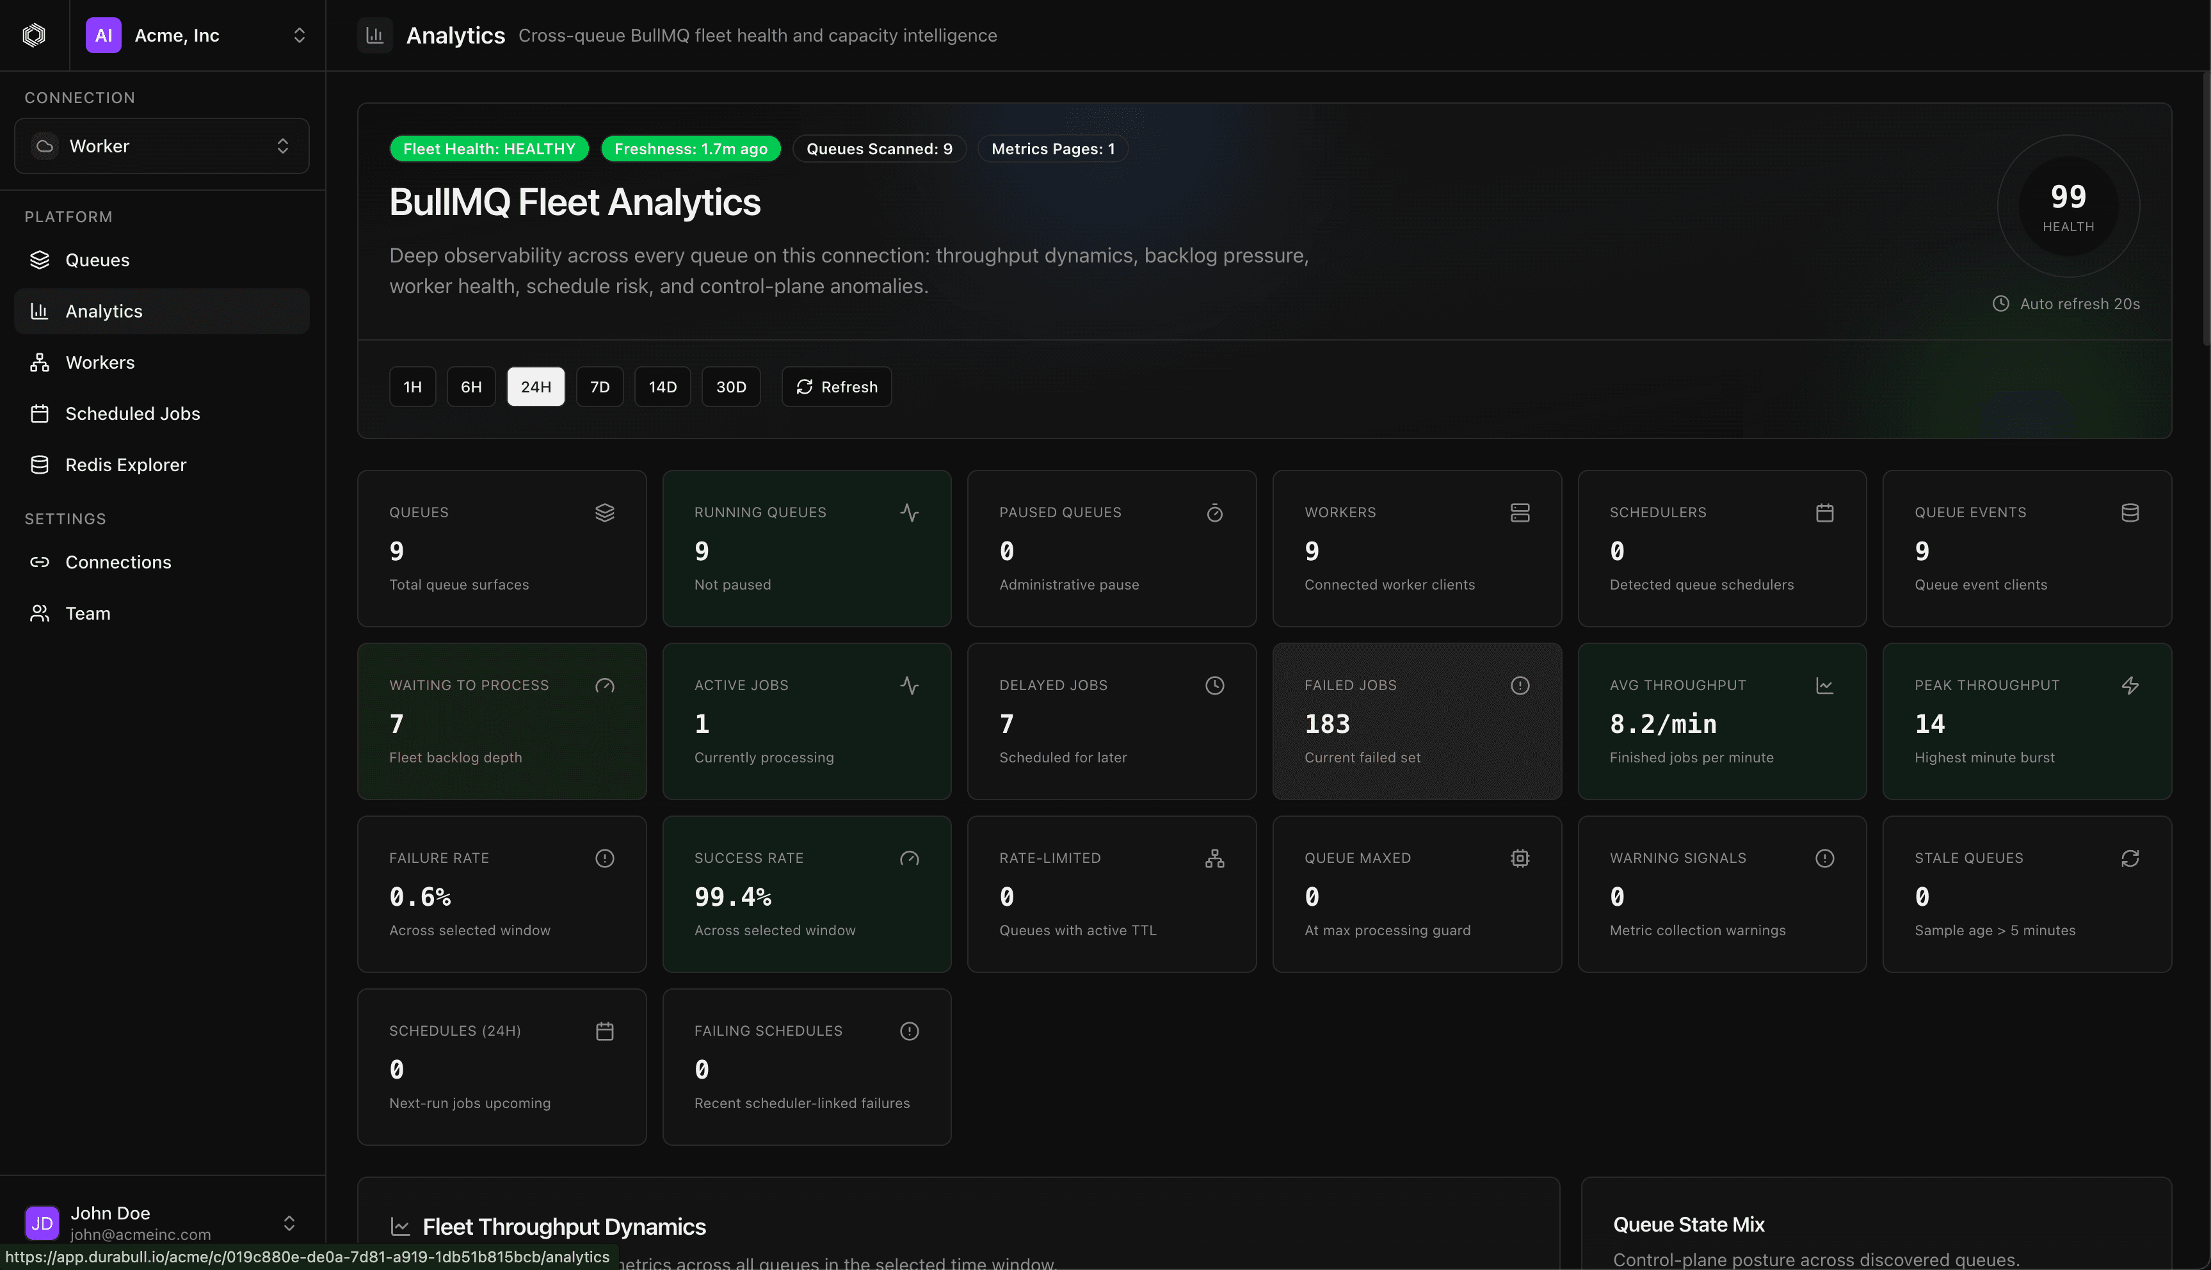The image size is (2211, 1270).
Task: Open the Connections settings link
Action: click(118, 562)
